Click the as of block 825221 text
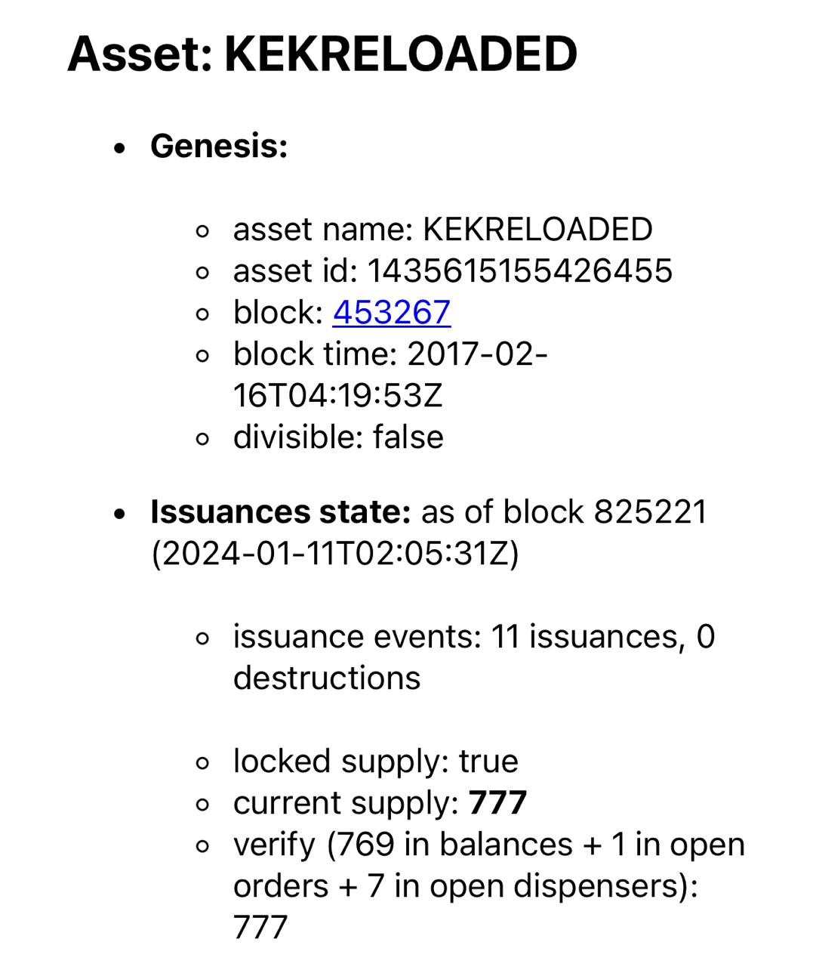The height and width of the screenshot is (967, 816). [564, 511]
